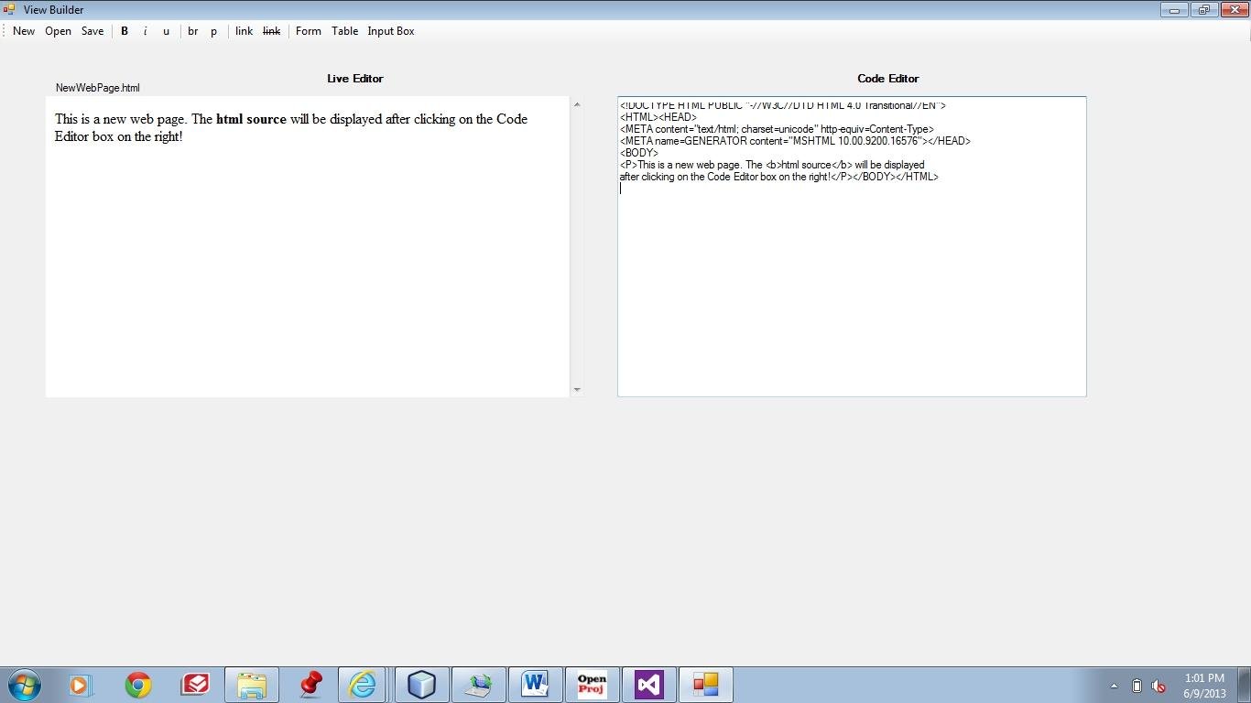The width and height of the screenshot is (1251, 703).
Task: Save the current web page
Action: coord(92,30)
